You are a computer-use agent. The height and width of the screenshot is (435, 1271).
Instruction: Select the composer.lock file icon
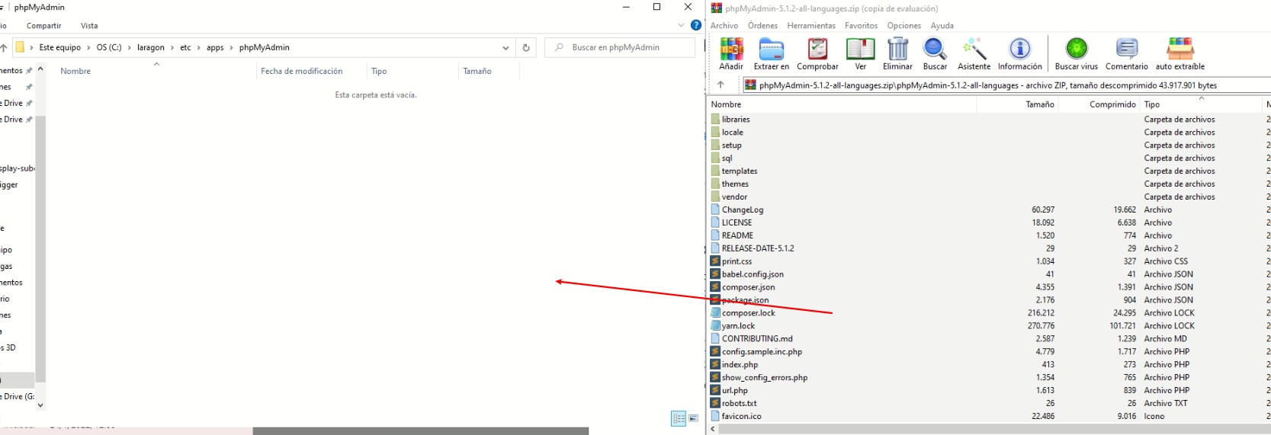tap(715, 312)
